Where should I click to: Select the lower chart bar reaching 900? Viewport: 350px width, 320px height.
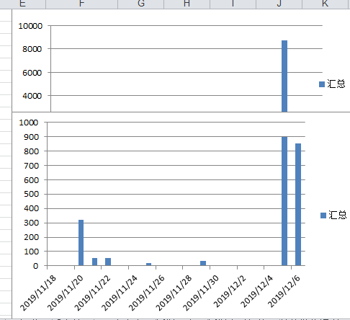[284, 201]
